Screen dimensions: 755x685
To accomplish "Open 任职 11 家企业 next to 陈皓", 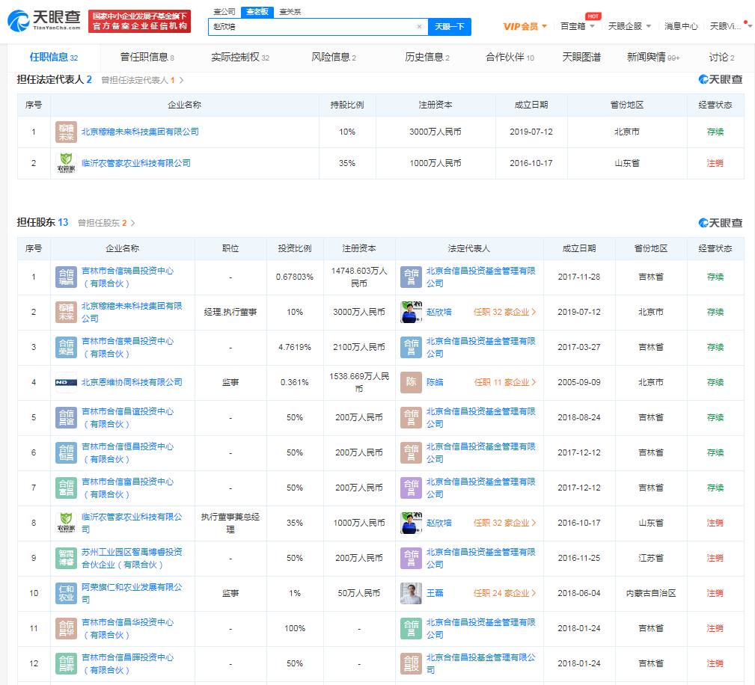I will click(505, 383).
